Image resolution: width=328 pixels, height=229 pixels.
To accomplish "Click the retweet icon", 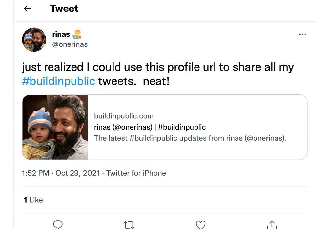I will [129, 225].
